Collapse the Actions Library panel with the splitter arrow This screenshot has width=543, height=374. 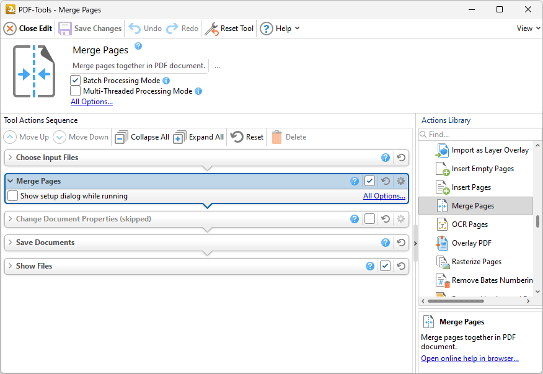(x=415, y=243)
